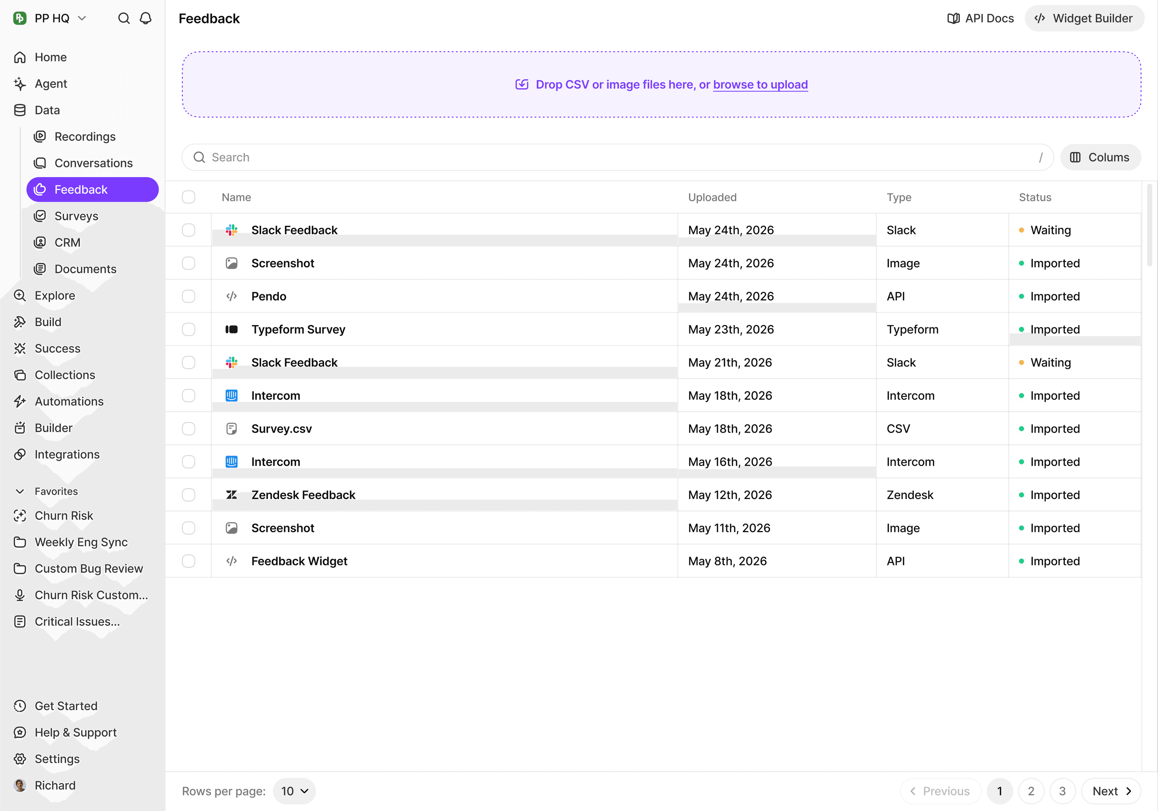
Task: Open the Feedback Widget row name
Action: pyautogui.click(x=299, y=561)
